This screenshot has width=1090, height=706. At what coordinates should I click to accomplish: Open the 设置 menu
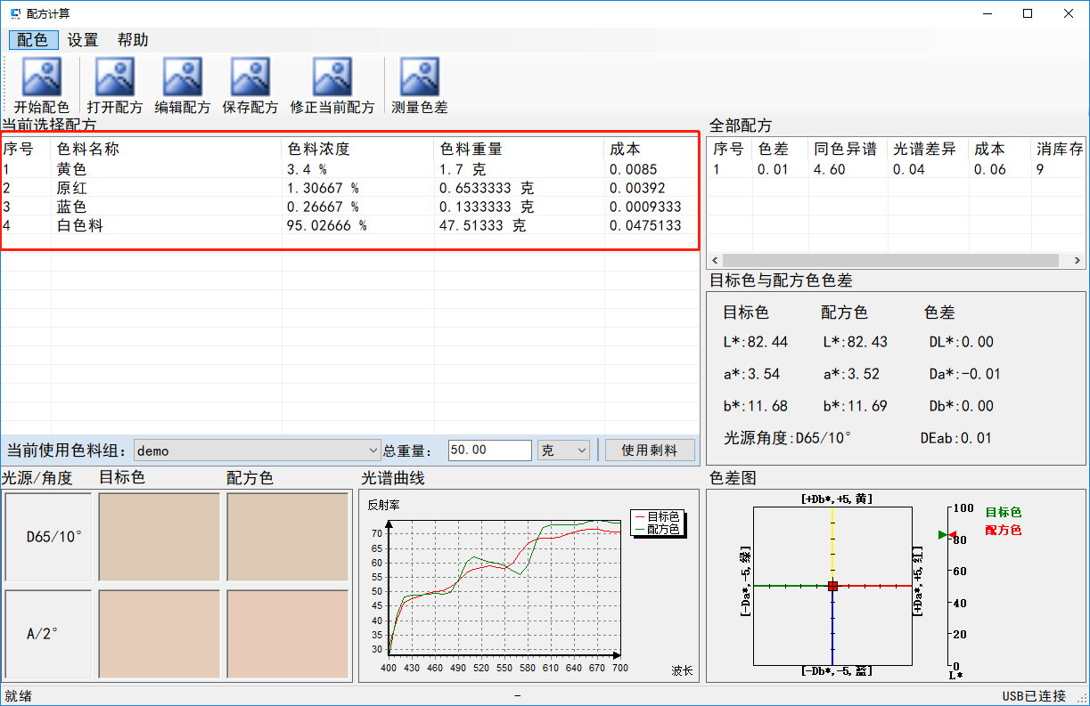(83, 40)
